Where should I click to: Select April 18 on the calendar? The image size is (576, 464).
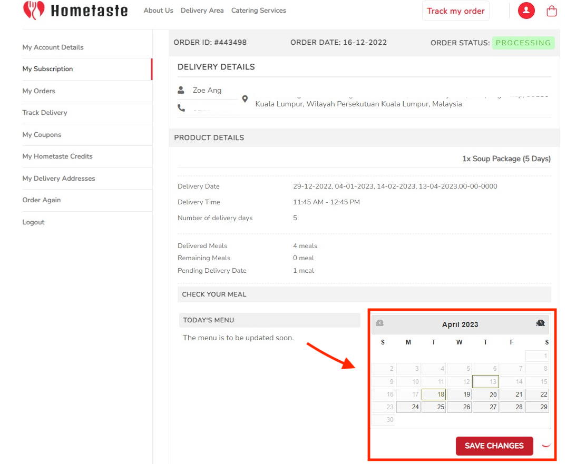click(434, 394)
